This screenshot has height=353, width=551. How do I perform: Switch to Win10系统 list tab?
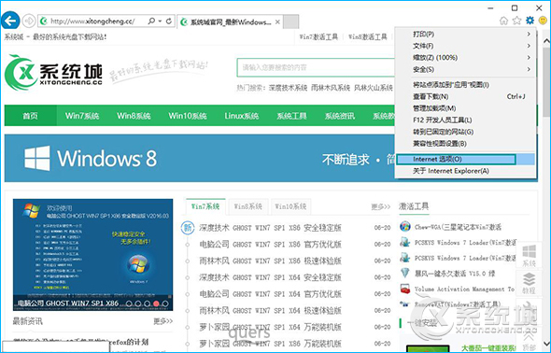290,206
